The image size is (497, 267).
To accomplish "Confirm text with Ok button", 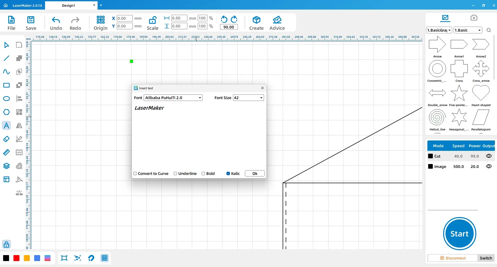I will pos(255,173).
